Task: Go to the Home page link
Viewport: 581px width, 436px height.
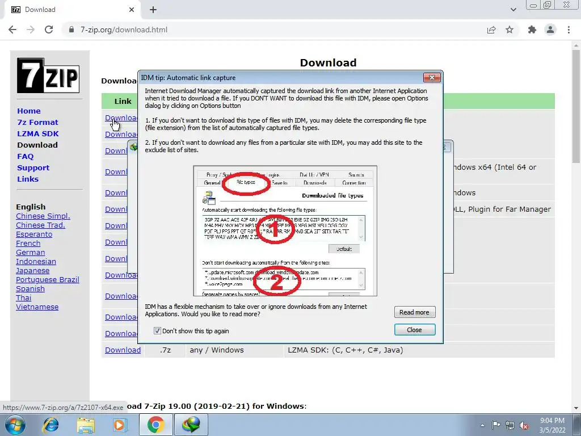Action: 29,111
